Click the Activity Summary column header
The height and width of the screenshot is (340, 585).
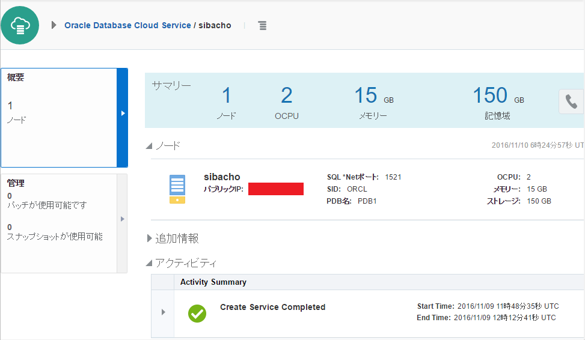pyautogui.click(x=213, y=282)
